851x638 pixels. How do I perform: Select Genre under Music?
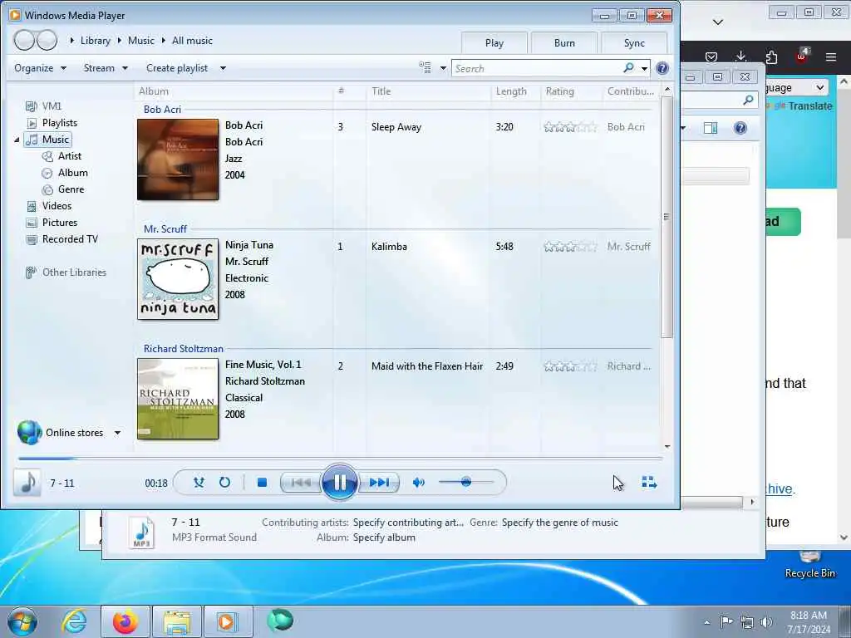(x=63, y=189)
